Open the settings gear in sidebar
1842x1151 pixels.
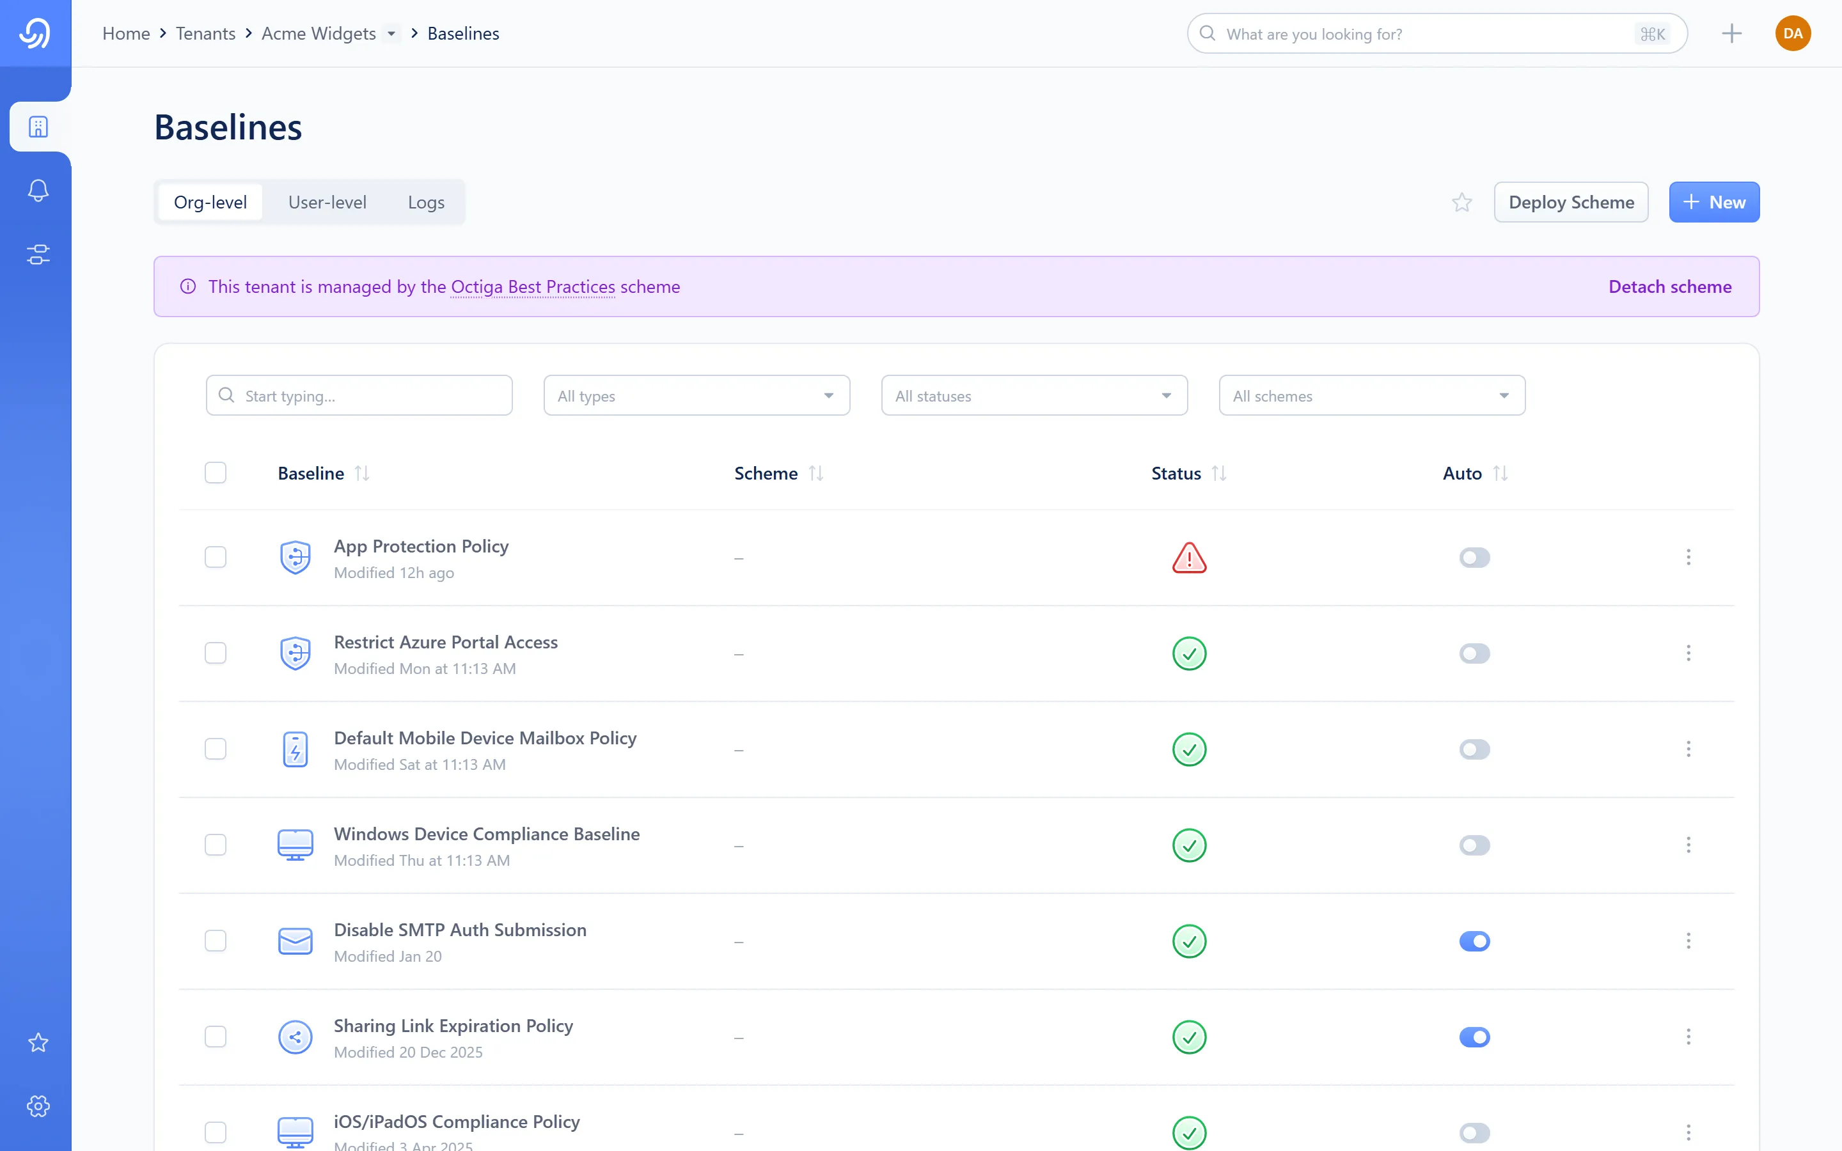click(38, 1106)
